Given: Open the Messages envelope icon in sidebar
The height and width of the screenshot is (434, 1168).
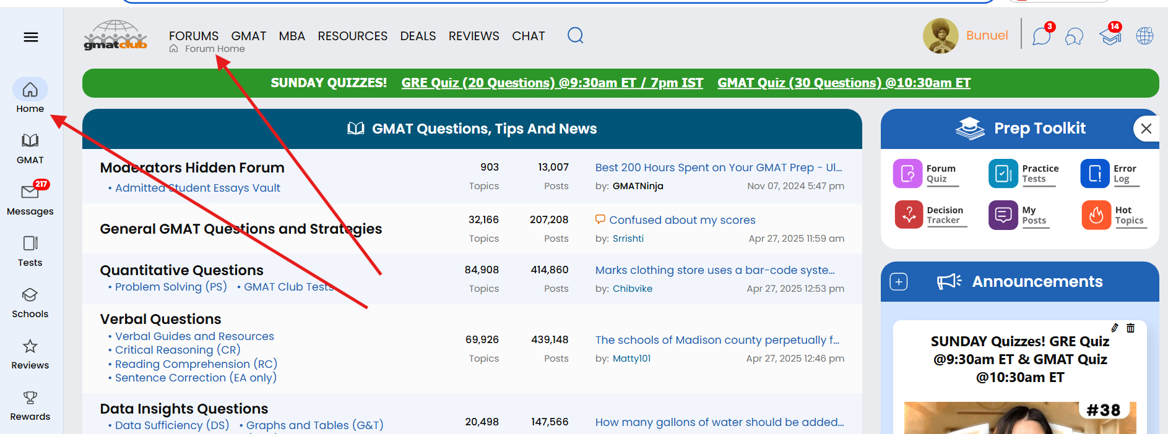Looking at the screenshot, I should [x=30, y=192].
